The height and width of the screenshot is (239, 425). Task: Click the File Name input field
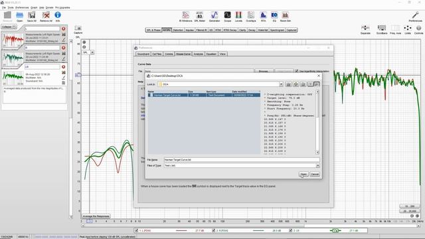[x=242, y=159]
